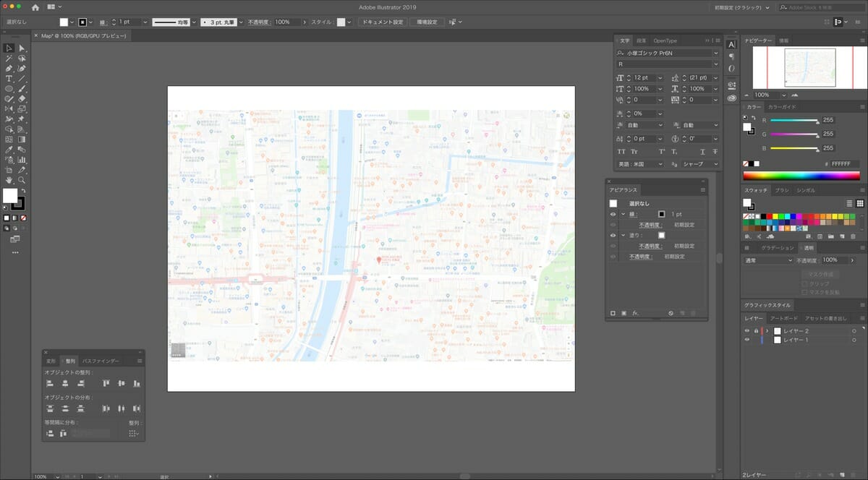Switch to the ブラシ tab
The width and height of the screenshot is (868, 480).
[782, 190]
